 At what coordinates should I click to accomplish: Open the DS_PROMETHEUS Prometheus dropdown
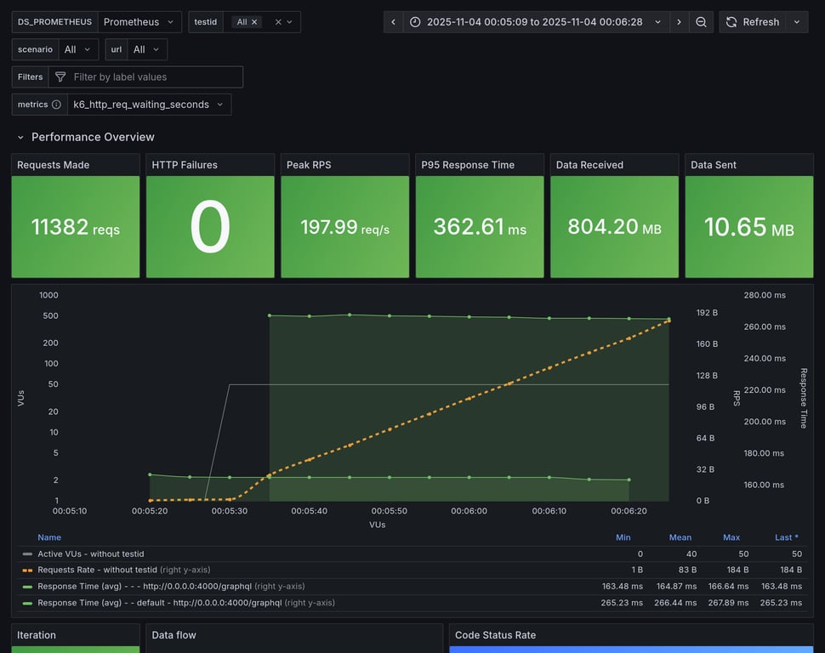(139, 22)
